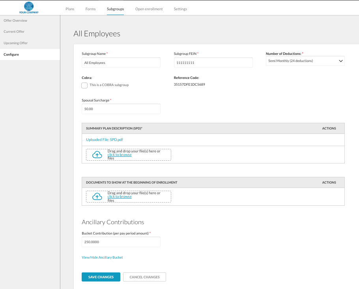Edit the Spousal Surcharge field
The image size is (359, 289).
pyautogui.click(x=121, y=109)
